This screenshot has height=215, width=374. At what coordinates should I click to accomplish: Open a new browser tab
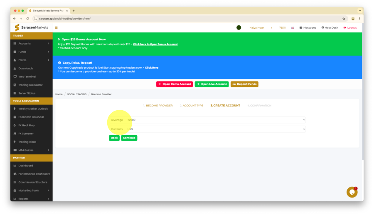tap(74, 11)
